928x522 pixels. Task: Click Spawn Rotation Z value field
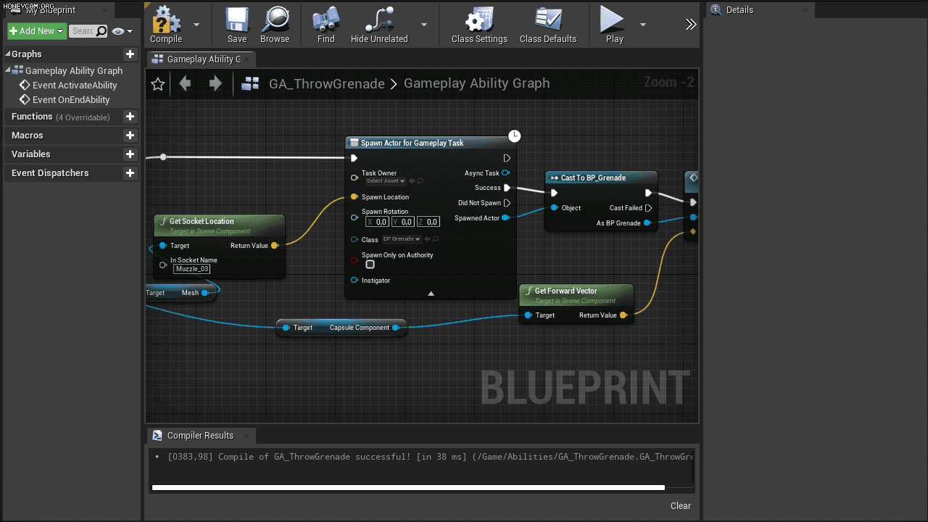428,222
